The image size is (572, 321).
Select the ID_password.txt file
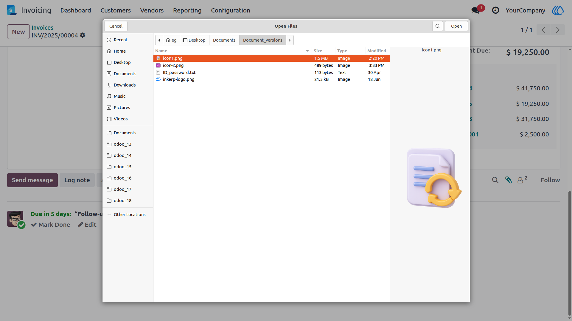(x=272, y=73)
